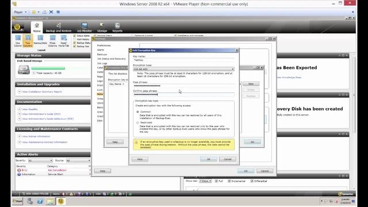Image resolution: width=368 pixels, height=207 pixels.
Task: Click OK in Add Encryption Key dialog
Action: point(208,159)
